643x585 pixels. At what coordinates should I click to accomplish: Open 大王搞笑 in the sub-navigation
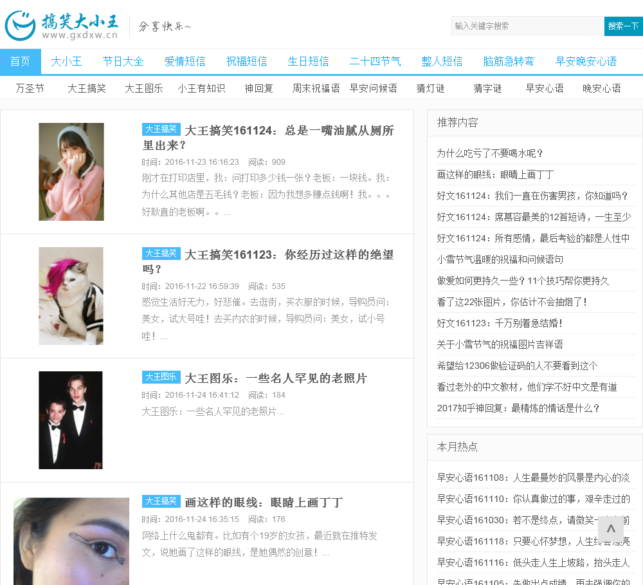point(87,88)
